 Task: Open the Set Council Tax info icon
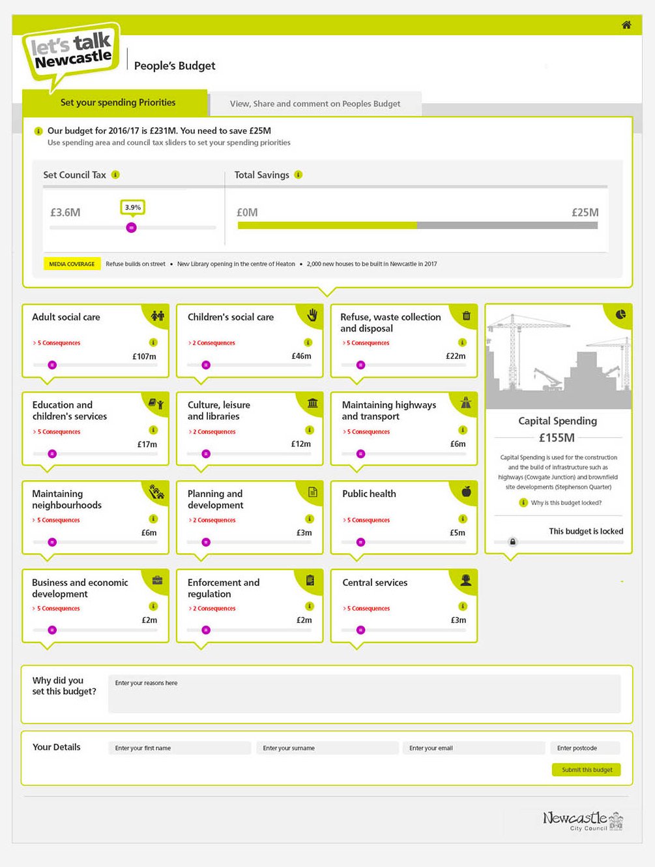[x=115, y=175]
